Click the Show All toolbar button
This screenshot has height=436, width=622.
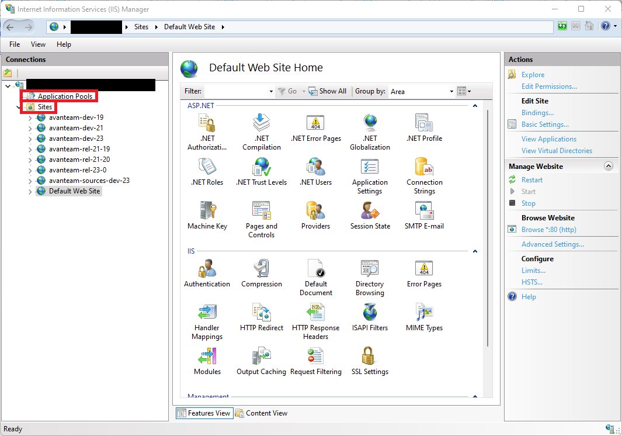pos(328,91)
